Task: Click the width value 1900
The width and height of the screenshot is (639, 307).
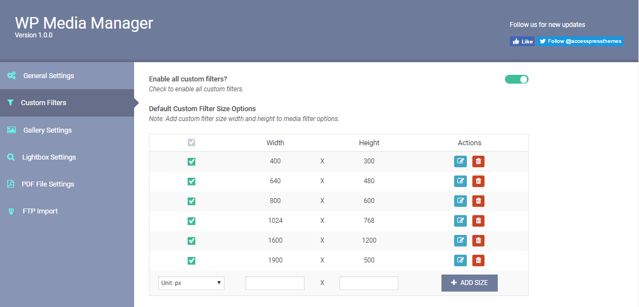Action: point(275,260)
